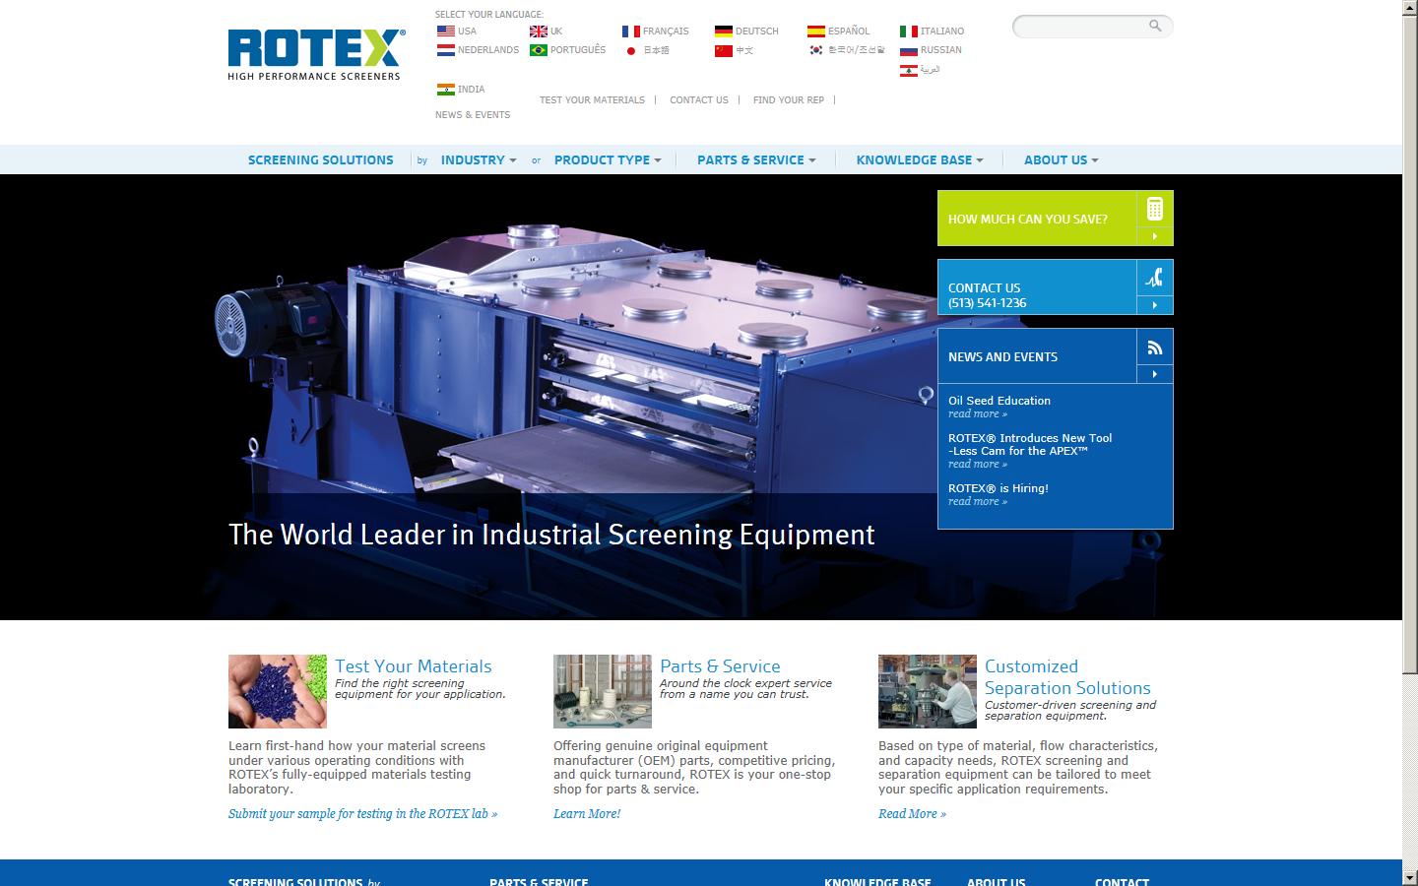
Task: Select the FRANÇAIS flag icon
Action: pyautogui.click(x=631, y=31)
